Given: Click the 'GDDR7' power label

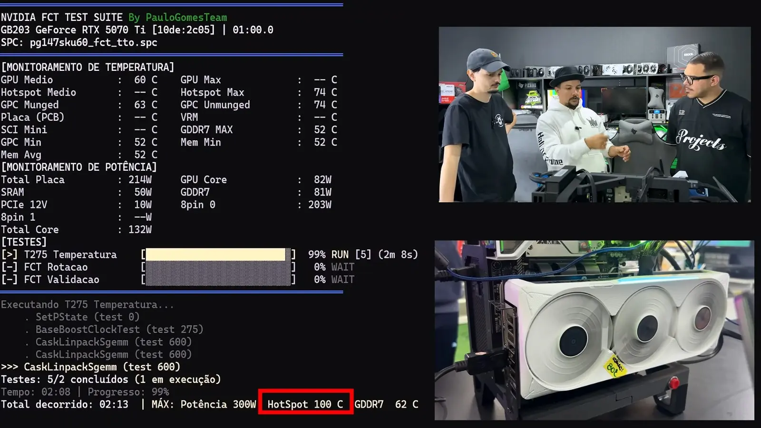Looking at the screenshot, I should tap(195, 192).
